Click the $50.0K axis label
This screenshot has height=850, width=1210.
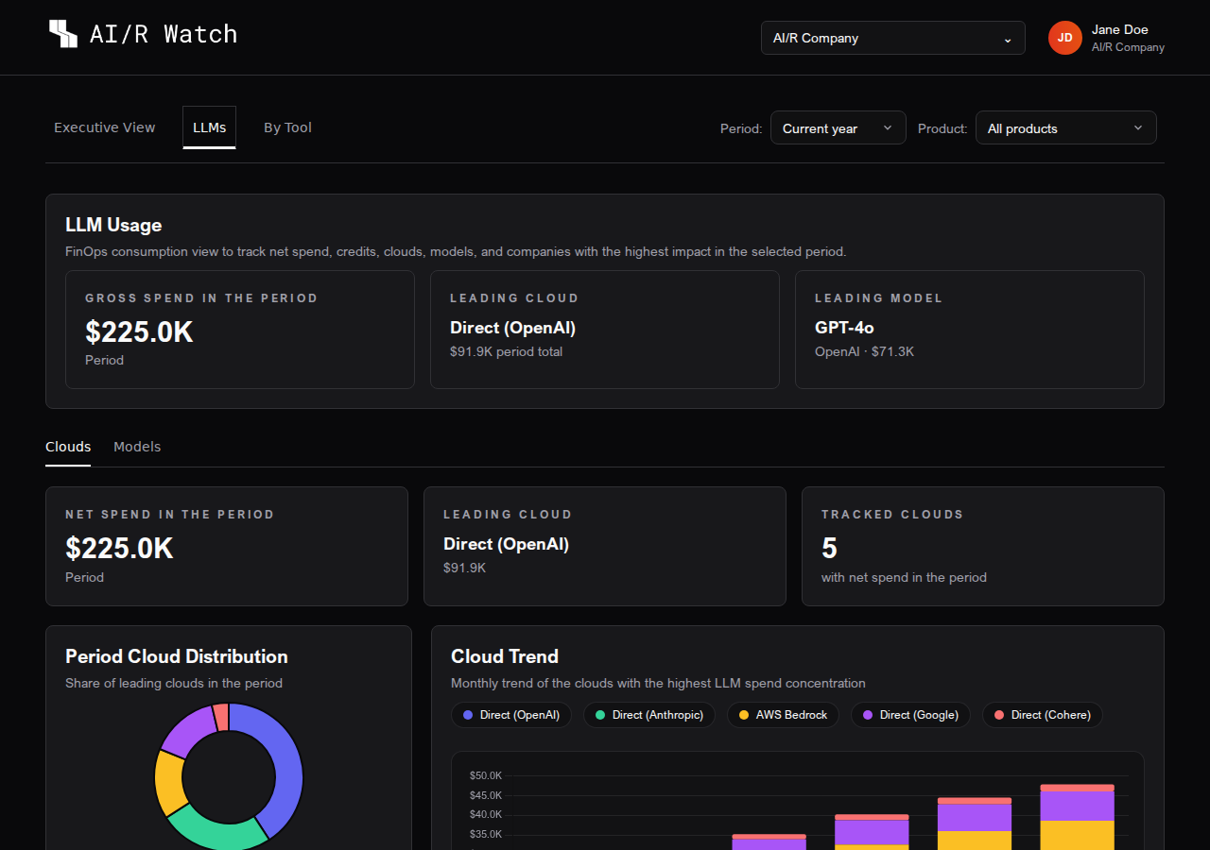pos(486,775)
